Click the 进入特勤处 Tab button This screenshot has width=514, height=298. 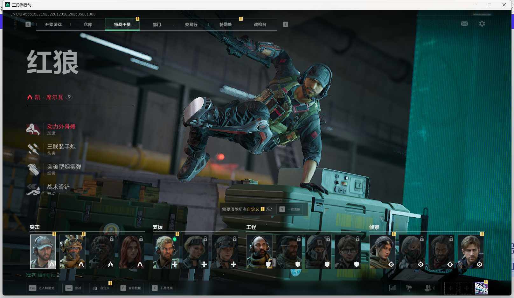coord(42,288)
